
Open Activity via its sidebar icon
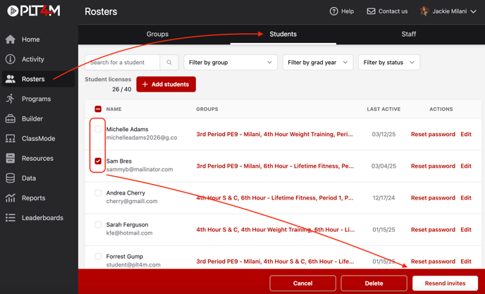(x=11, y=59)
